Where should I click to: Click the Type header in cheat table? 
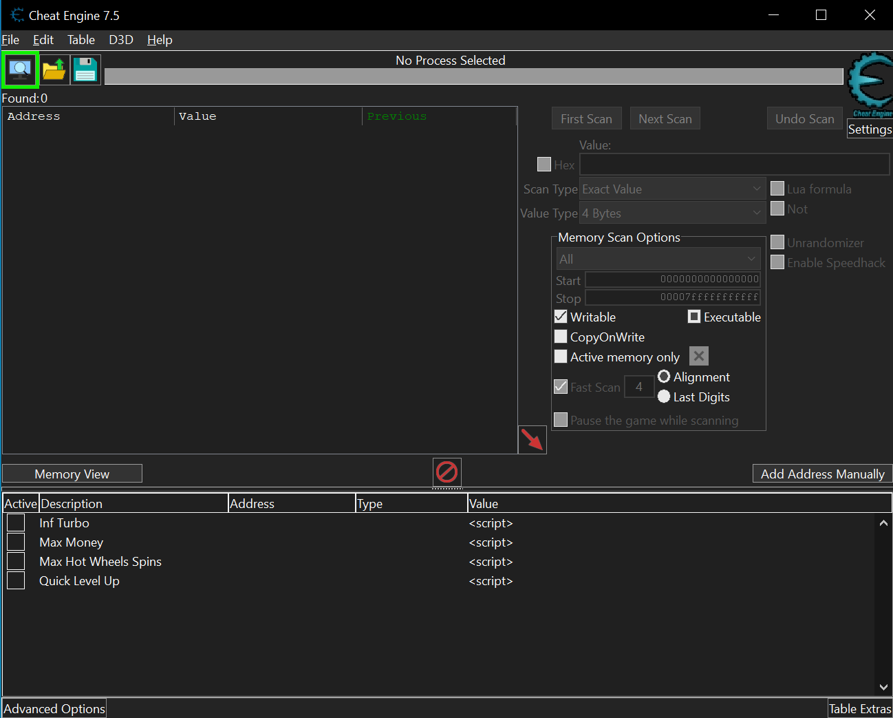point(411,503)
